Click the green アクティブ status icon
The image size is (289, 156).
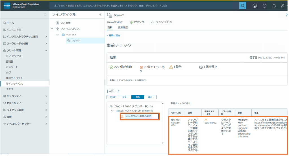pos(131,22)
